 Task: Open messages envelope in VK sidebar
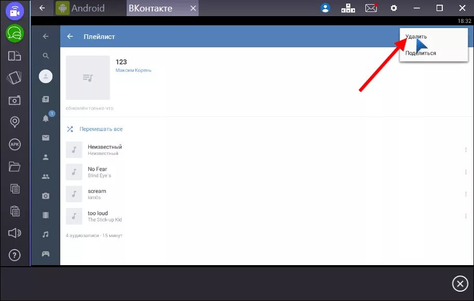pyautogui.click(x=46, y=138)
